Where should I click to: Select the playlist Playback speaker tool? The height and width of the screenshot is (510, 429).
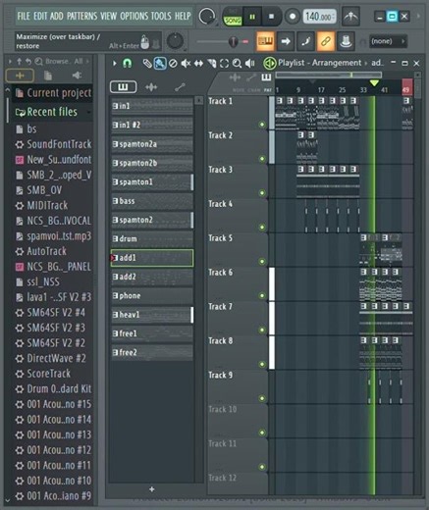[x=250, y=63]
